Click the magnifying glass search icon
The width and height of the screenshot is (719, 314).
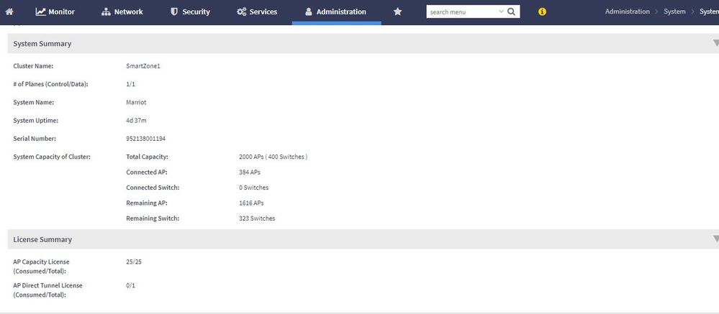click(x=512, y=12)
